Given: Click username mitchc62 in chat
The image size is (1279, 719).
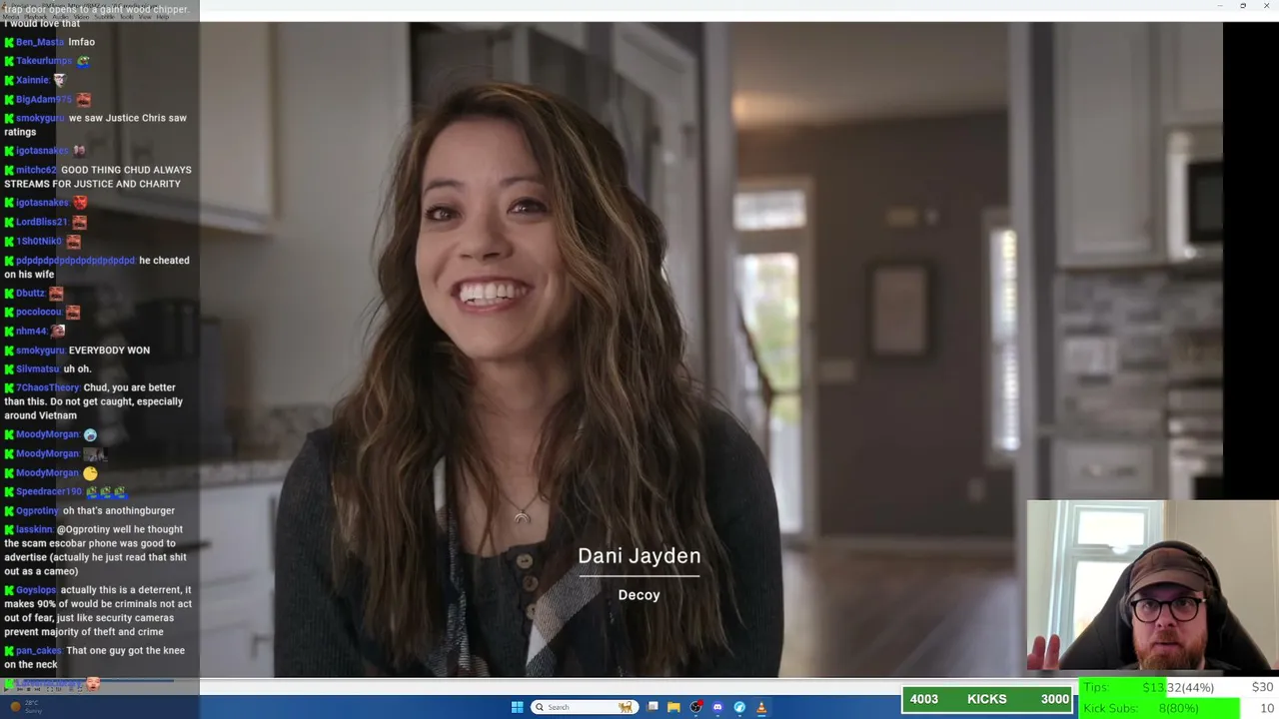Looking at the screenshot, I should pyautogui.click(x=37, y=170).
